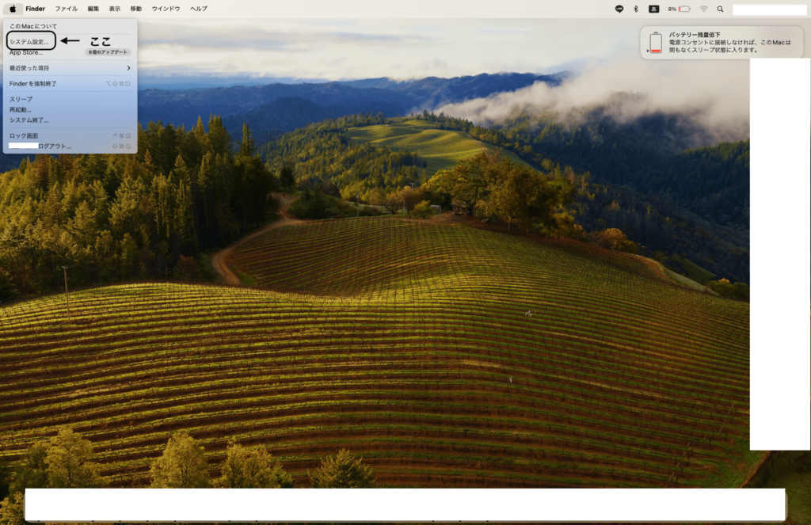Select このMacについて in the Apple menu
811x525 pixels.
[70, 26]
